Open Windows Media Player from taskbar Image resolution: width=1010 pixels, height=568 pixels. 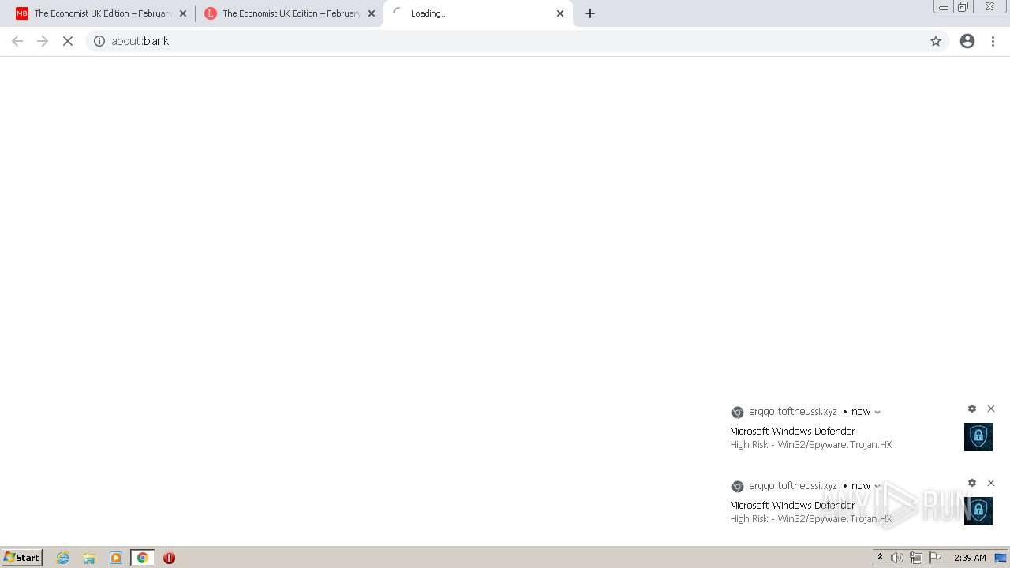[116, 558]
